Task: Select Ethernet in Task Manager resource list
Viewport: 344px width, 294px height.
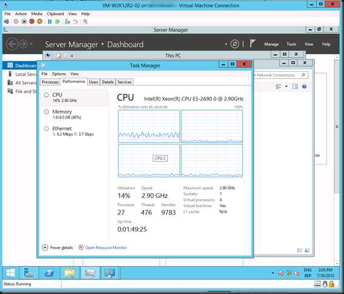Action: (74, 131)
